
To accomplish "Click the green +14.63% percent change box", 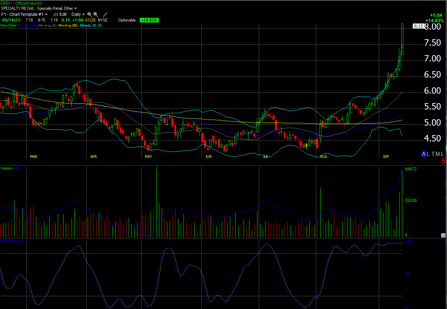I will point(149,20).
